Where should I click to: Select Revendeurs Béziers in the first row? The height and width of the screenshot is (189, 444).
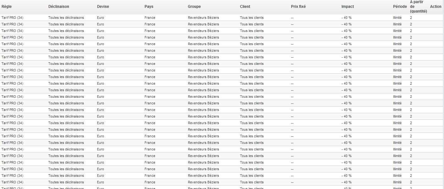click(x=203, y=18)
